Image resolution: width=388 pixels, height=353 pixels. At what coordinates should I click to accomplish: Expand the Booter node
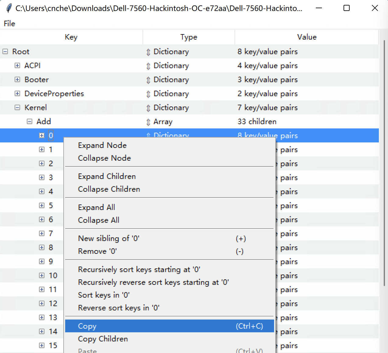click(17, 79)
